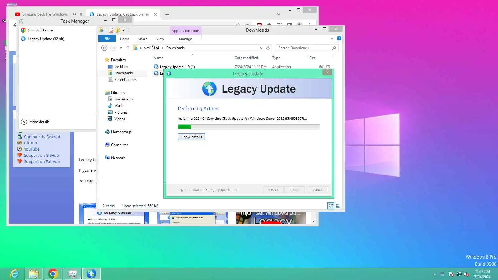Image resolution: width=498 pixels, height=280 pixels.
Task: Open the Community Discord link
Action: 42,137
